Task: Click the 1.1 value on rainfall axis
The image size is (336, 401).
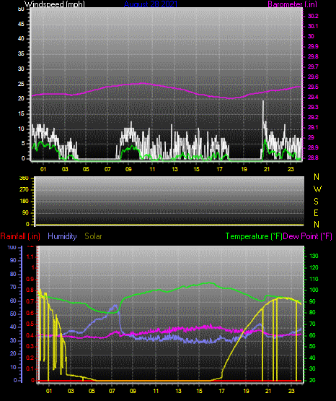Action: tap(30, 256)
